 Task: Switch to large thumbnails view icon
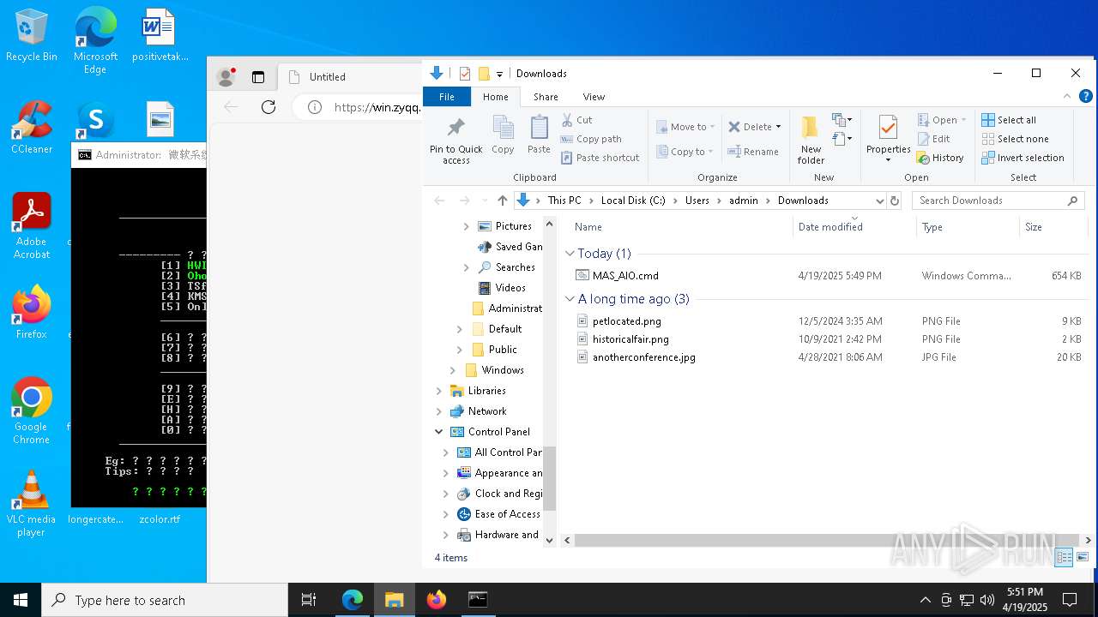coord(1083,557)
